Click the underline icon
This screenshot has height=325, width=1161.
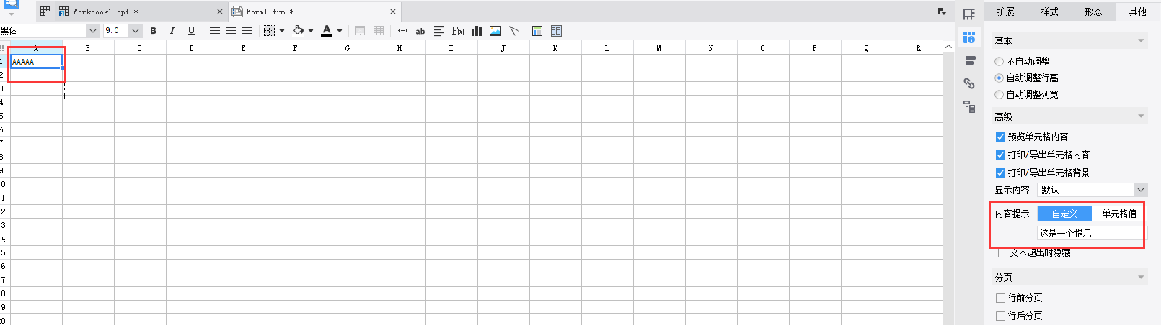pyautogui.click(x=191, y=31)
